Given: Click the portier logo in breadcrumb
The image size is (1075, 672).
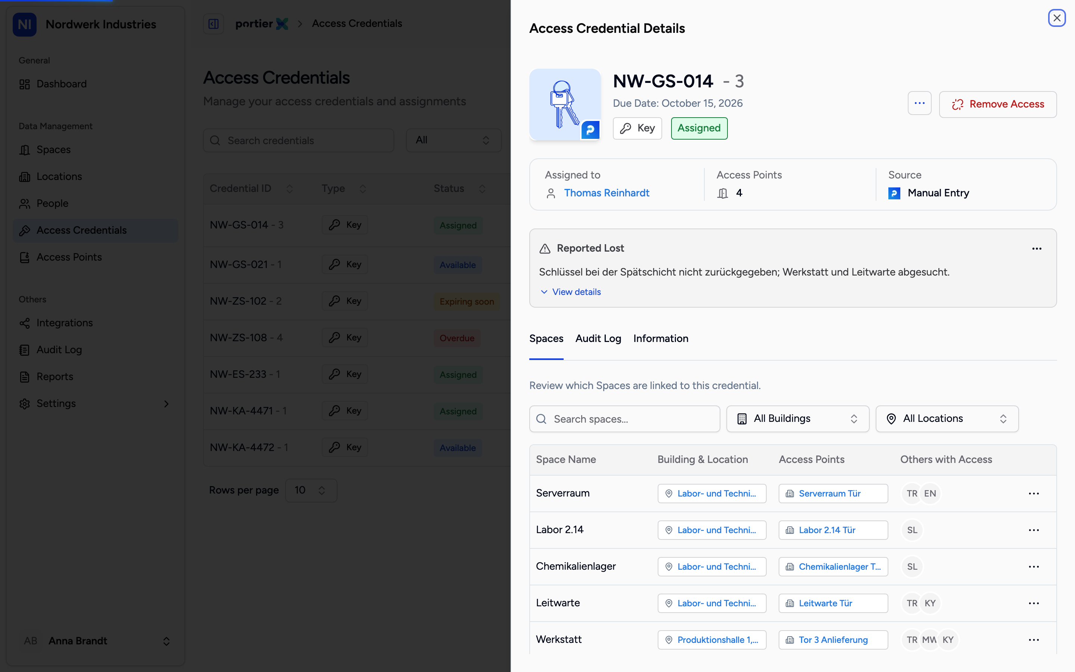Looking at the screenshot, I should point(262,24).
